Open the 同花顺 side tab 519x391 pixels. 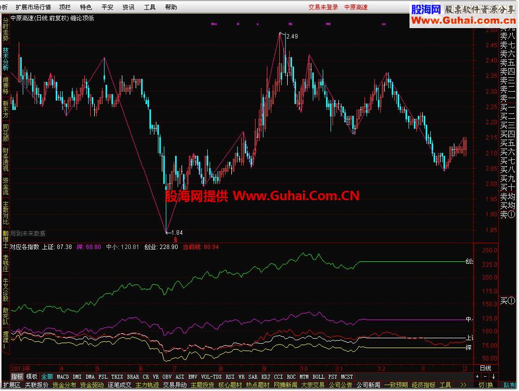click(5, 133)
